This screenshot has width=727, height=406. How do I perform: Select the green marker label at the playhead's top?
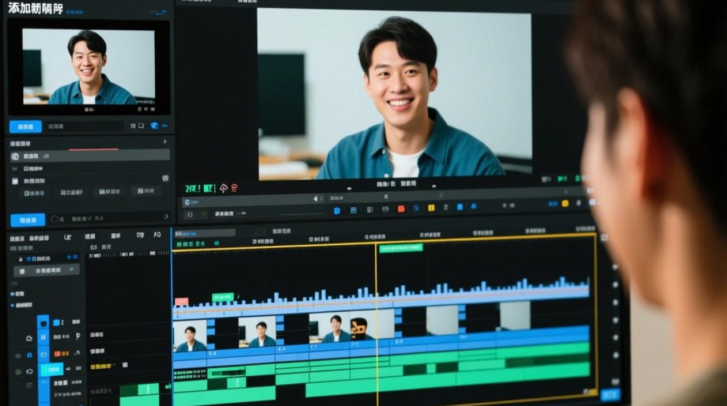pyautogui.click(x=401, y=248)
